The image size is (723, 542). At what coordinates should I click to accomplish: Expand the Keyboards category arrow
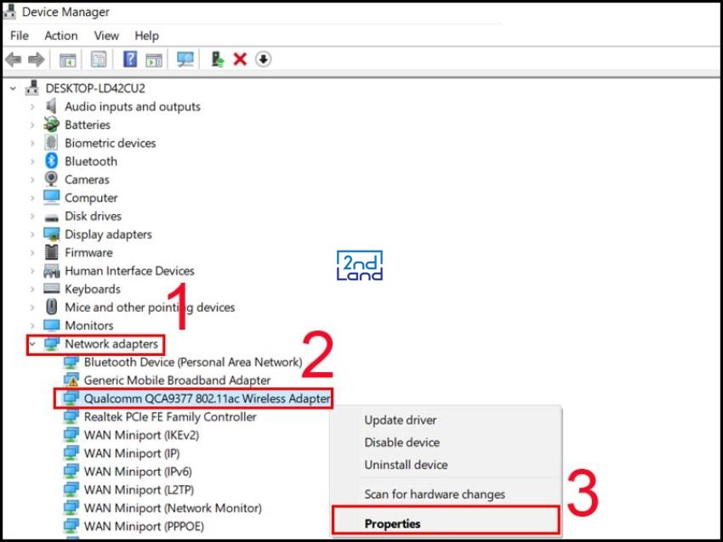click(31, 289)
